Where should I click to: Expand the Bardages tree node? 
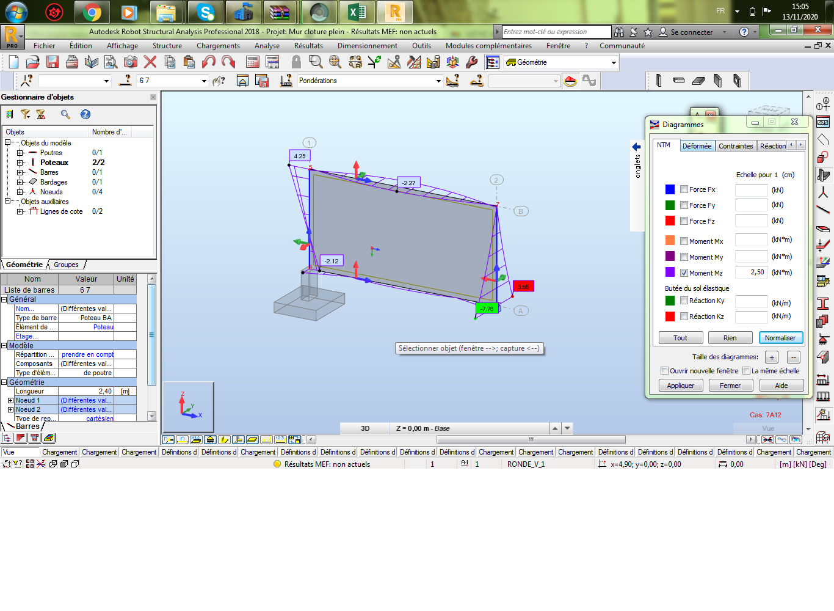pyautogui.click(x=20, y=182)
